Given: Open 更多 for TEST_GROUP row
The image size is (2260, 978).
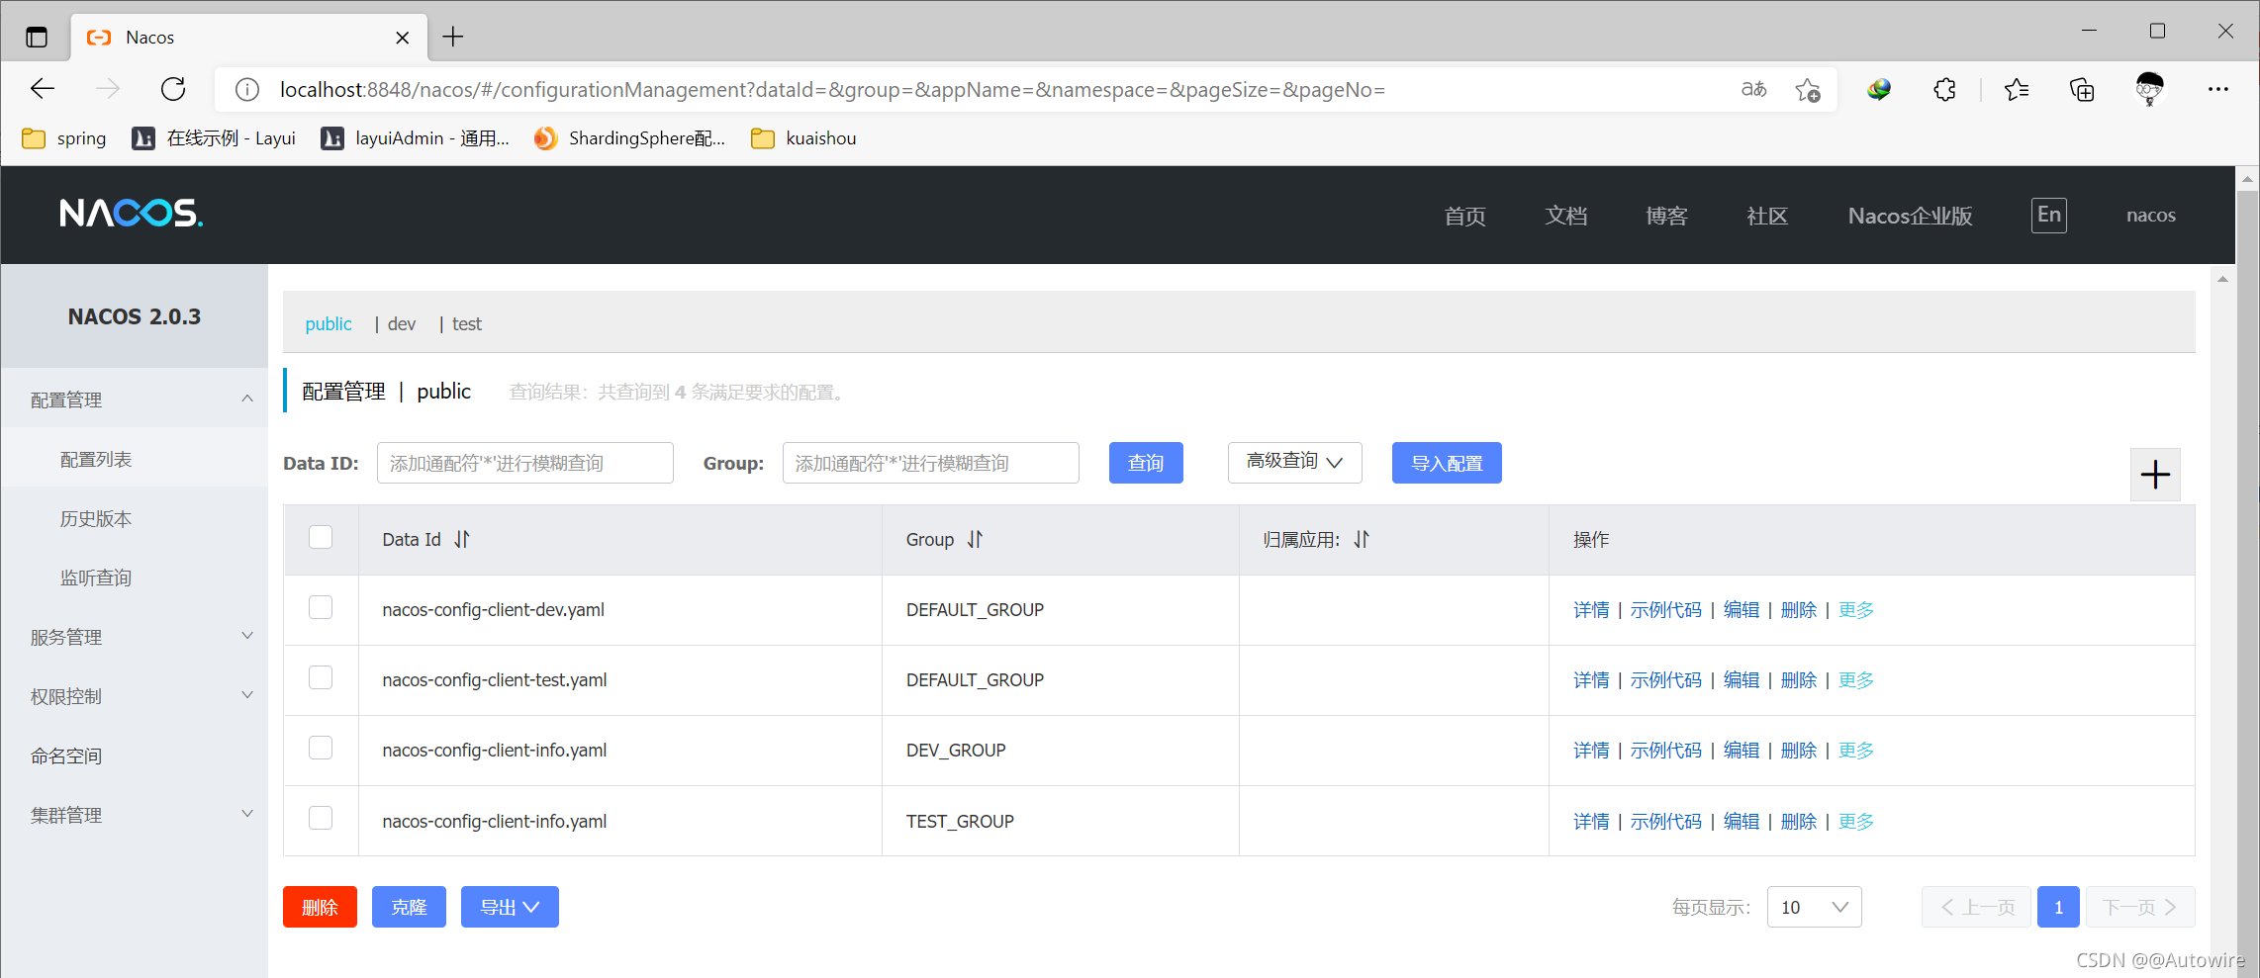Looking at the screenshot, I should (1856, 822).
